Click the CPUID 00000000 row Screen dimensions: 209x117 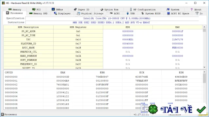point(103,77)
